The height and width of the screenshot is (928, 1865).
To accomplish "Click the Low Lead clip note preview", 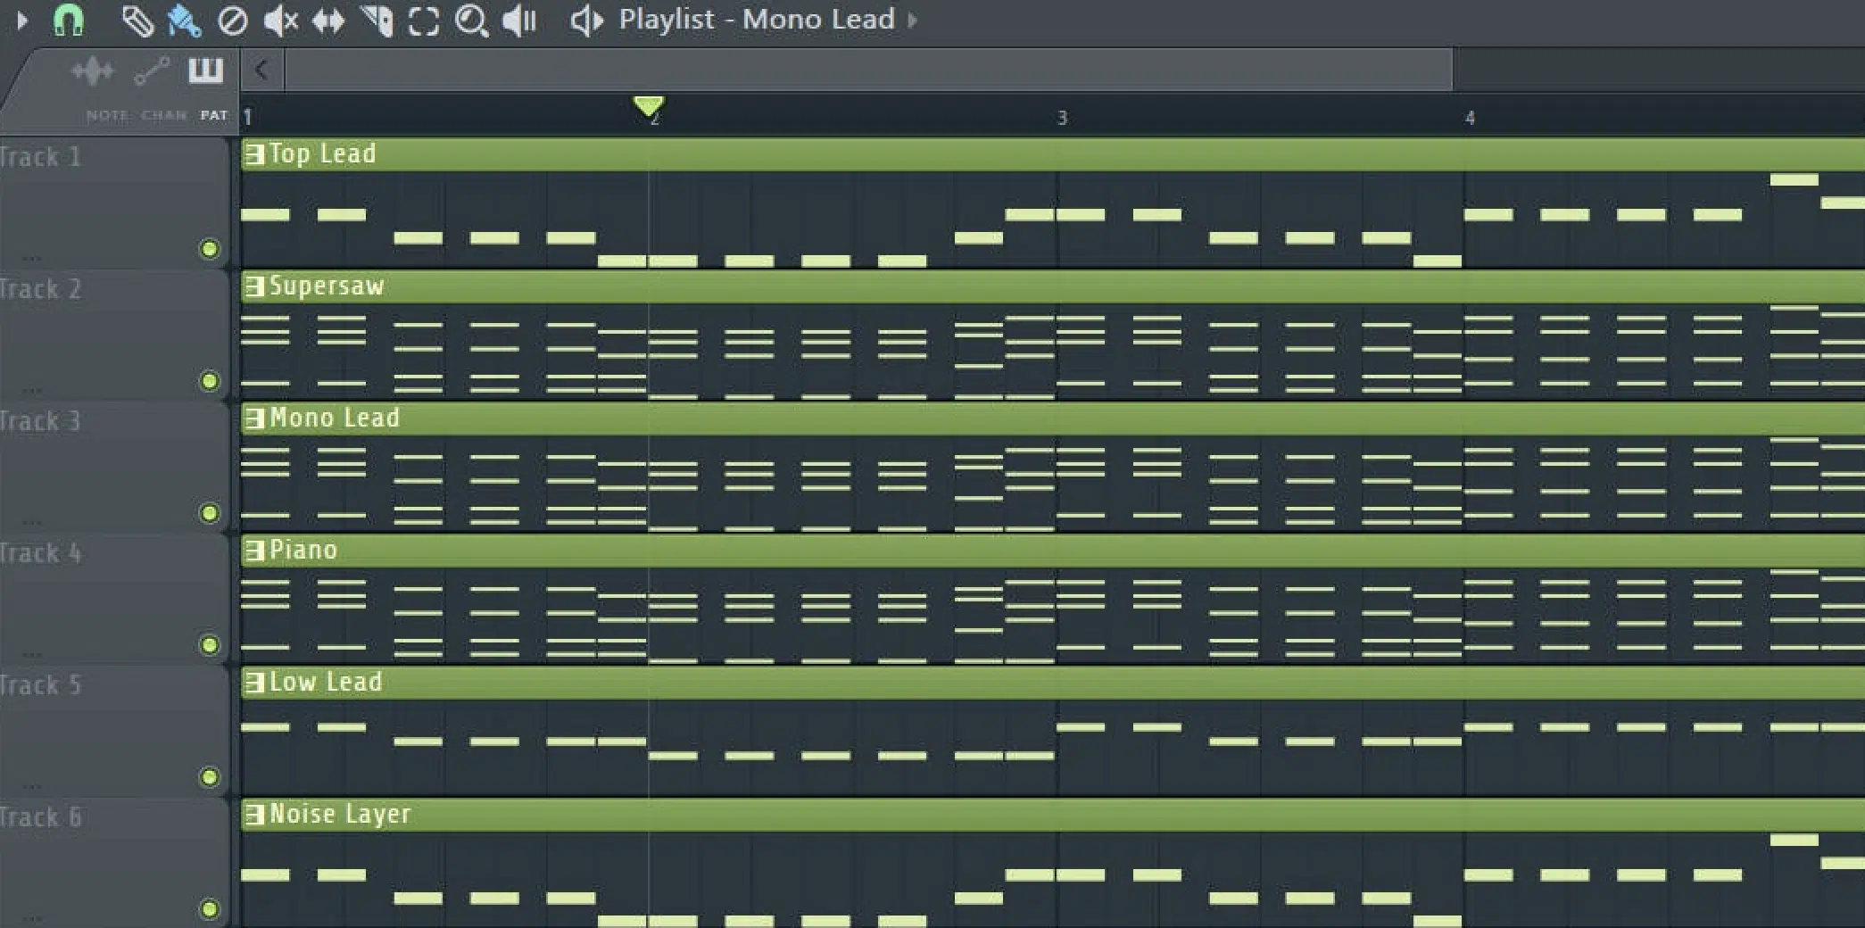I will coord(1053,748).
